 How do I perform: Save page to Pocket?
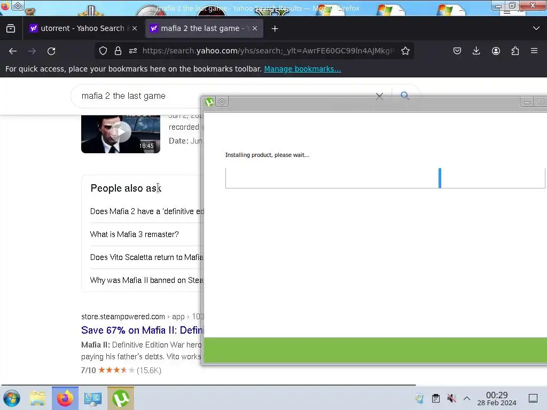[457, 51]
